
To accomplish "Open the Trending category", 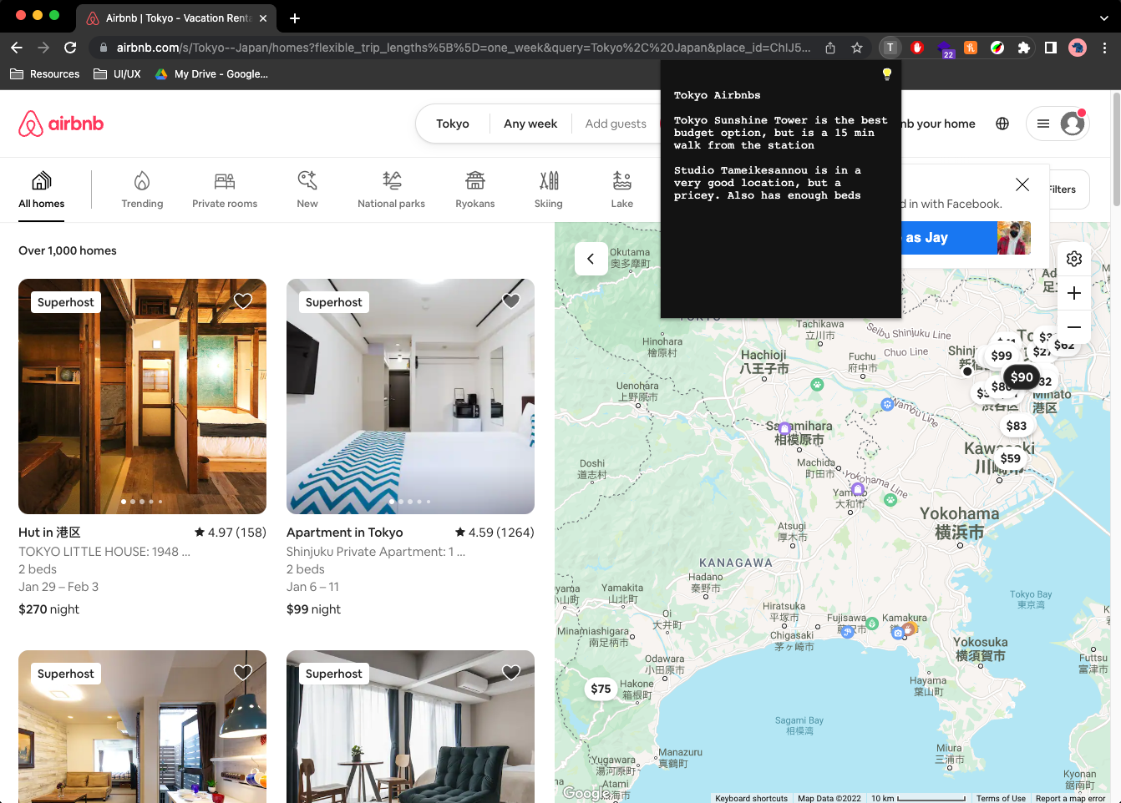I will coord(142,189).
